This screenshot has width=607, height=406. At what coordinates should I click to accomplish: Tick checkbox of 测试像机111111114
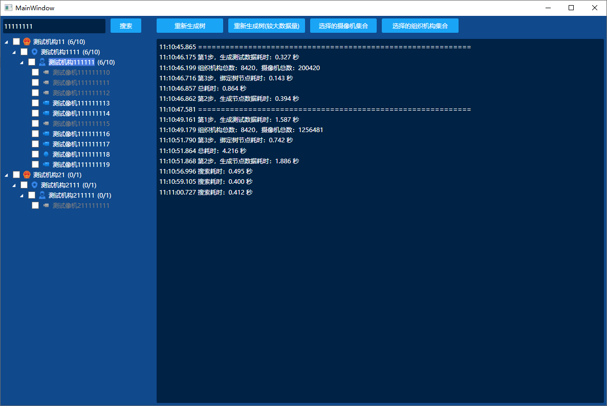35,114
